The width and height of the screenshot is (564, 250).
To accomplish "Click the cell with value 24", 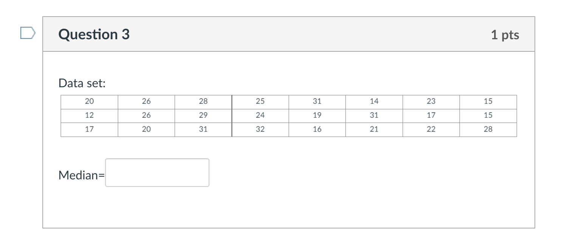I will pyautogui.click(x=260, y=115).
